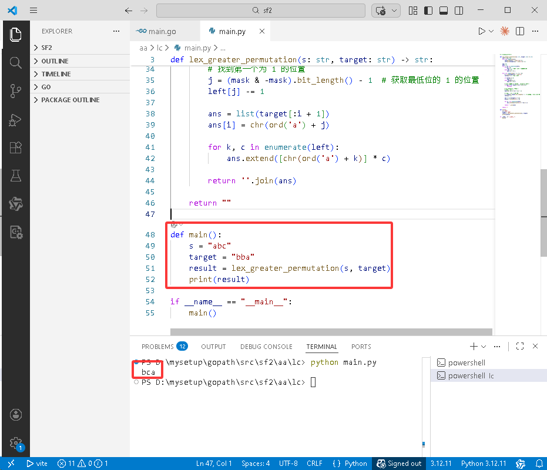Expand the OUTLINE section

click(80, 61)
